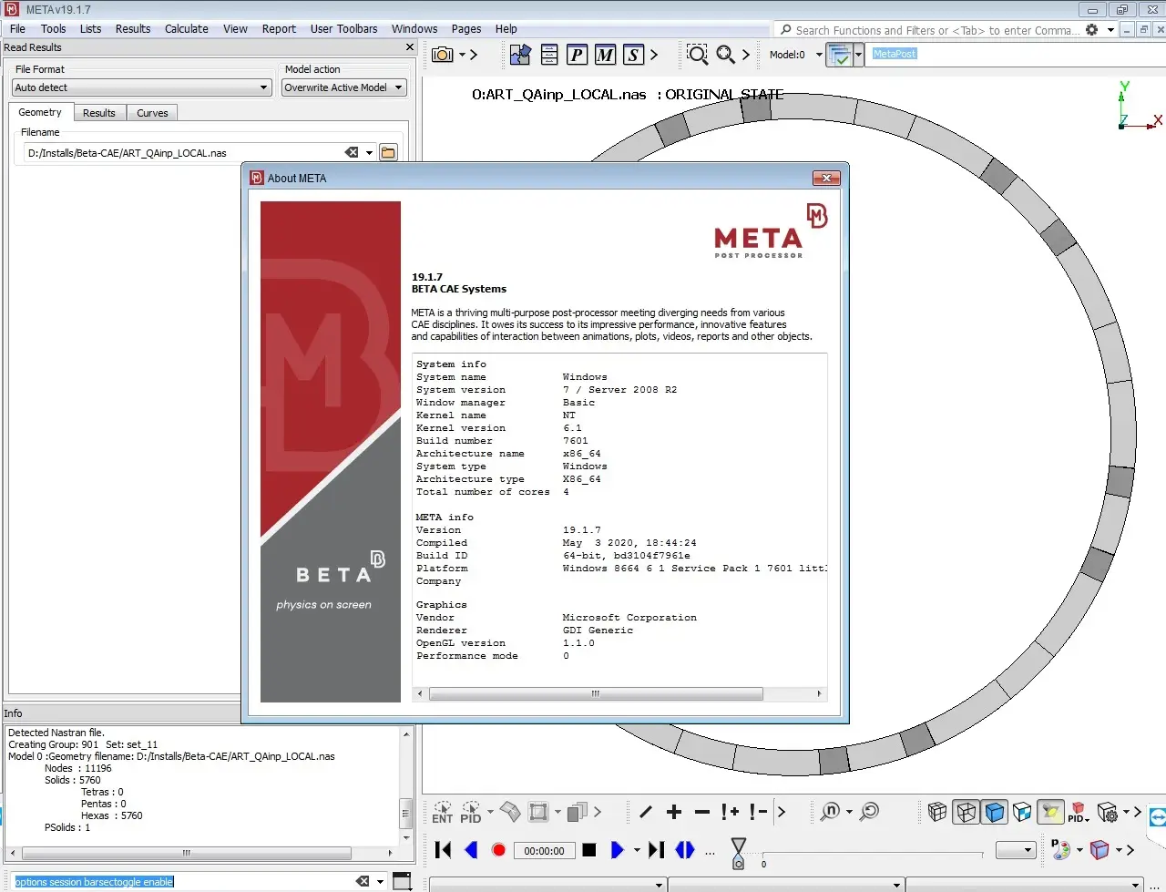The height and width of the screenshot is (892, 1166).
Task: Select the ENT pick mode icon
Action: pos(443,812)
